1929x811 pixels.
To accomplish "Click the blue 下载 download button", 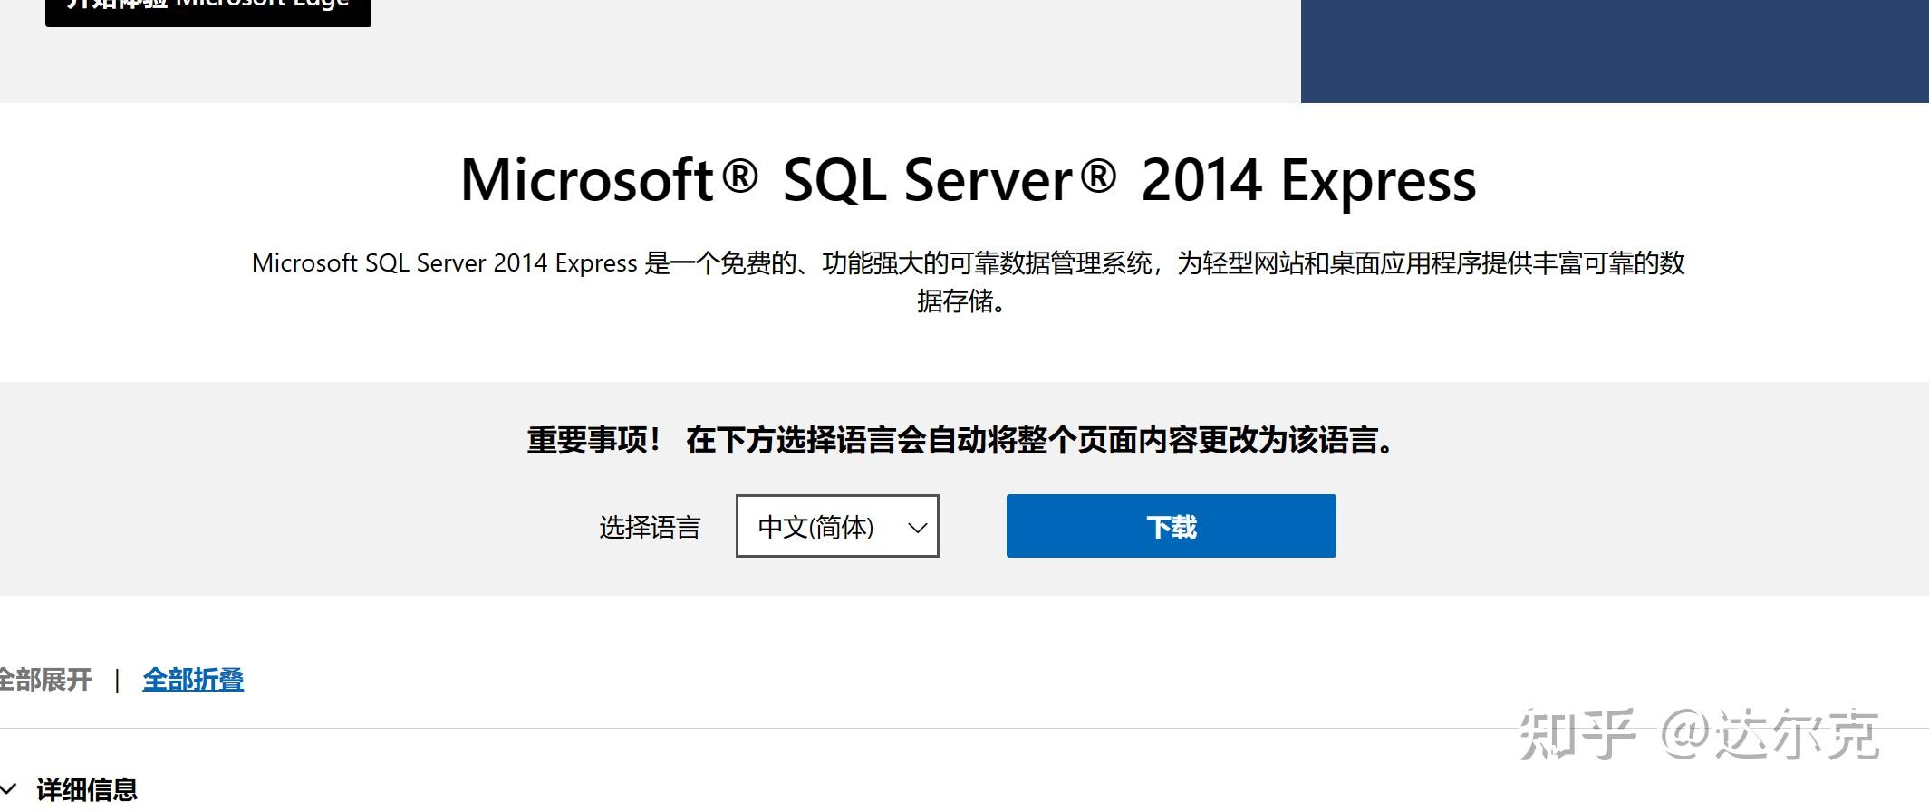I will coord(1171,526).
